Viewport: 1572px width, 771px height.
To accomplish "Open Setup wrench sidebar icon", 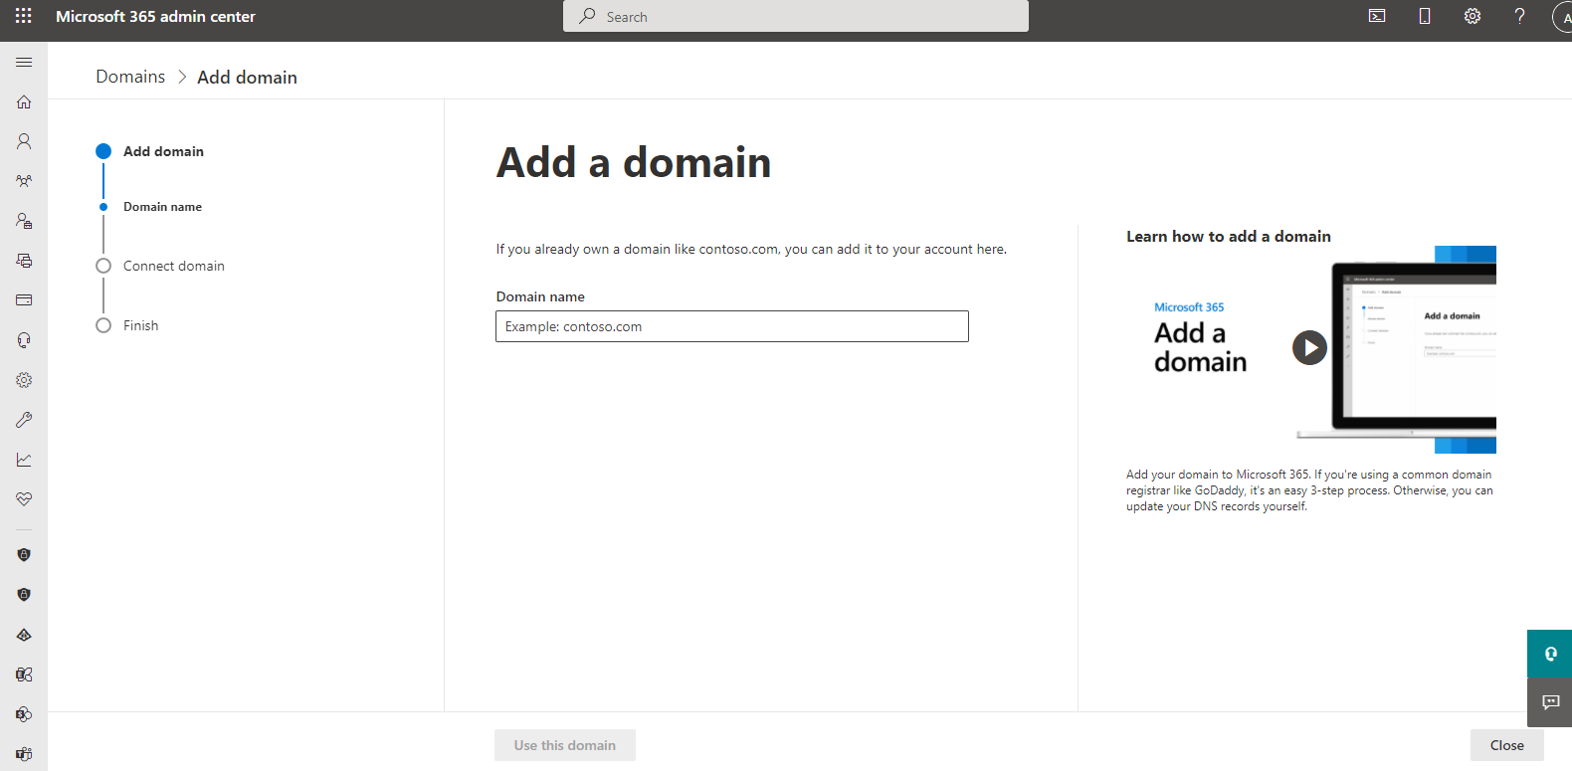I will [x=24, y=420].
